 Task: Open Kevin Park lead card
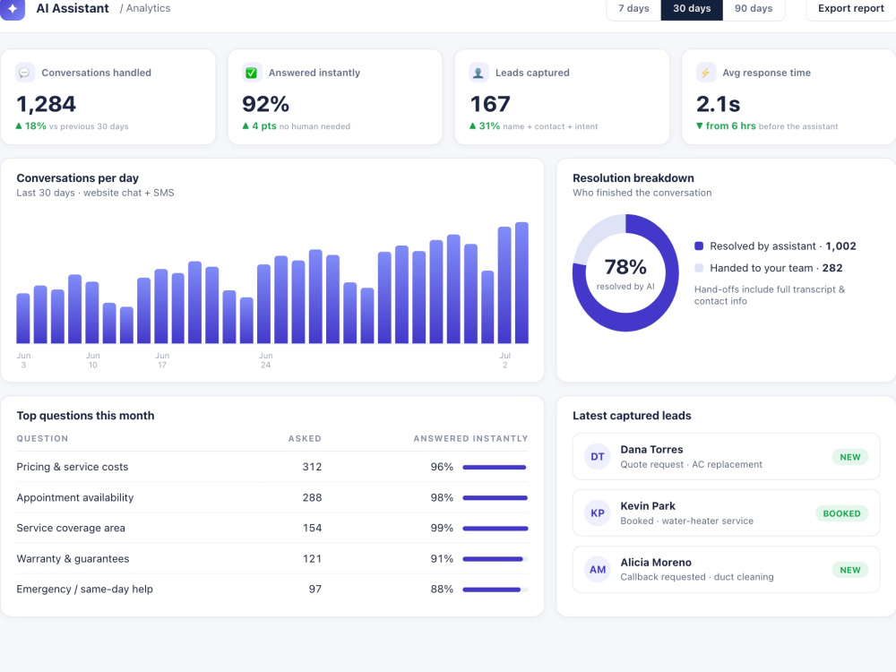coord(727,513)
